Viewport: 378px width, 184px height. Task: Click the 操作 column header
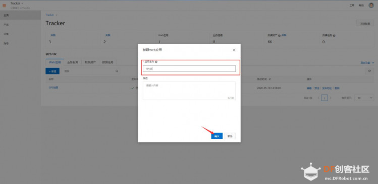(x=309, y=79)
